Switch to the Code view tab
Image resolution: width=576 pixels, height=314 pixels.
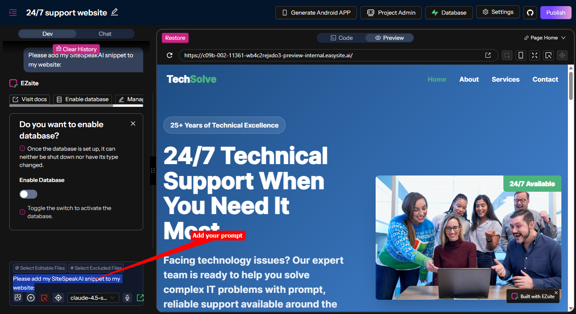coord(342,38)
